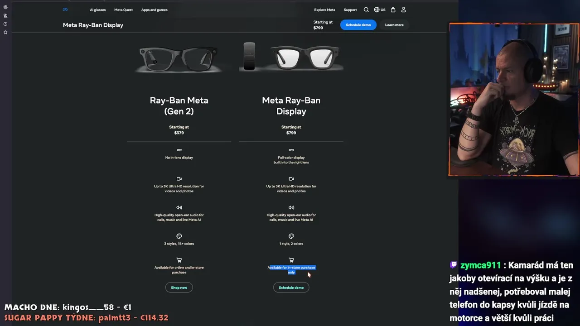Open the AI glasses menu
The width and height of the screenshot is (580, 326).
coord(97,10)
